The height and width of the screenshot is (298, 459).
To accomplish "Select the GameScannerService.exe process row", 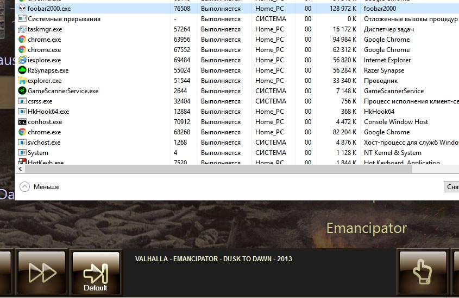I will pos(237,91).
